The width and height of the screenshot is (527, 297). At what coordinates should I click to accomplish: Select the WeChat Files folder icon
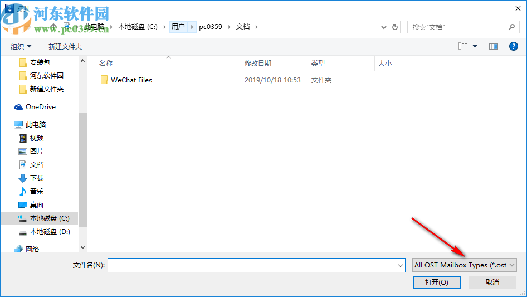[x=104, y=80]
